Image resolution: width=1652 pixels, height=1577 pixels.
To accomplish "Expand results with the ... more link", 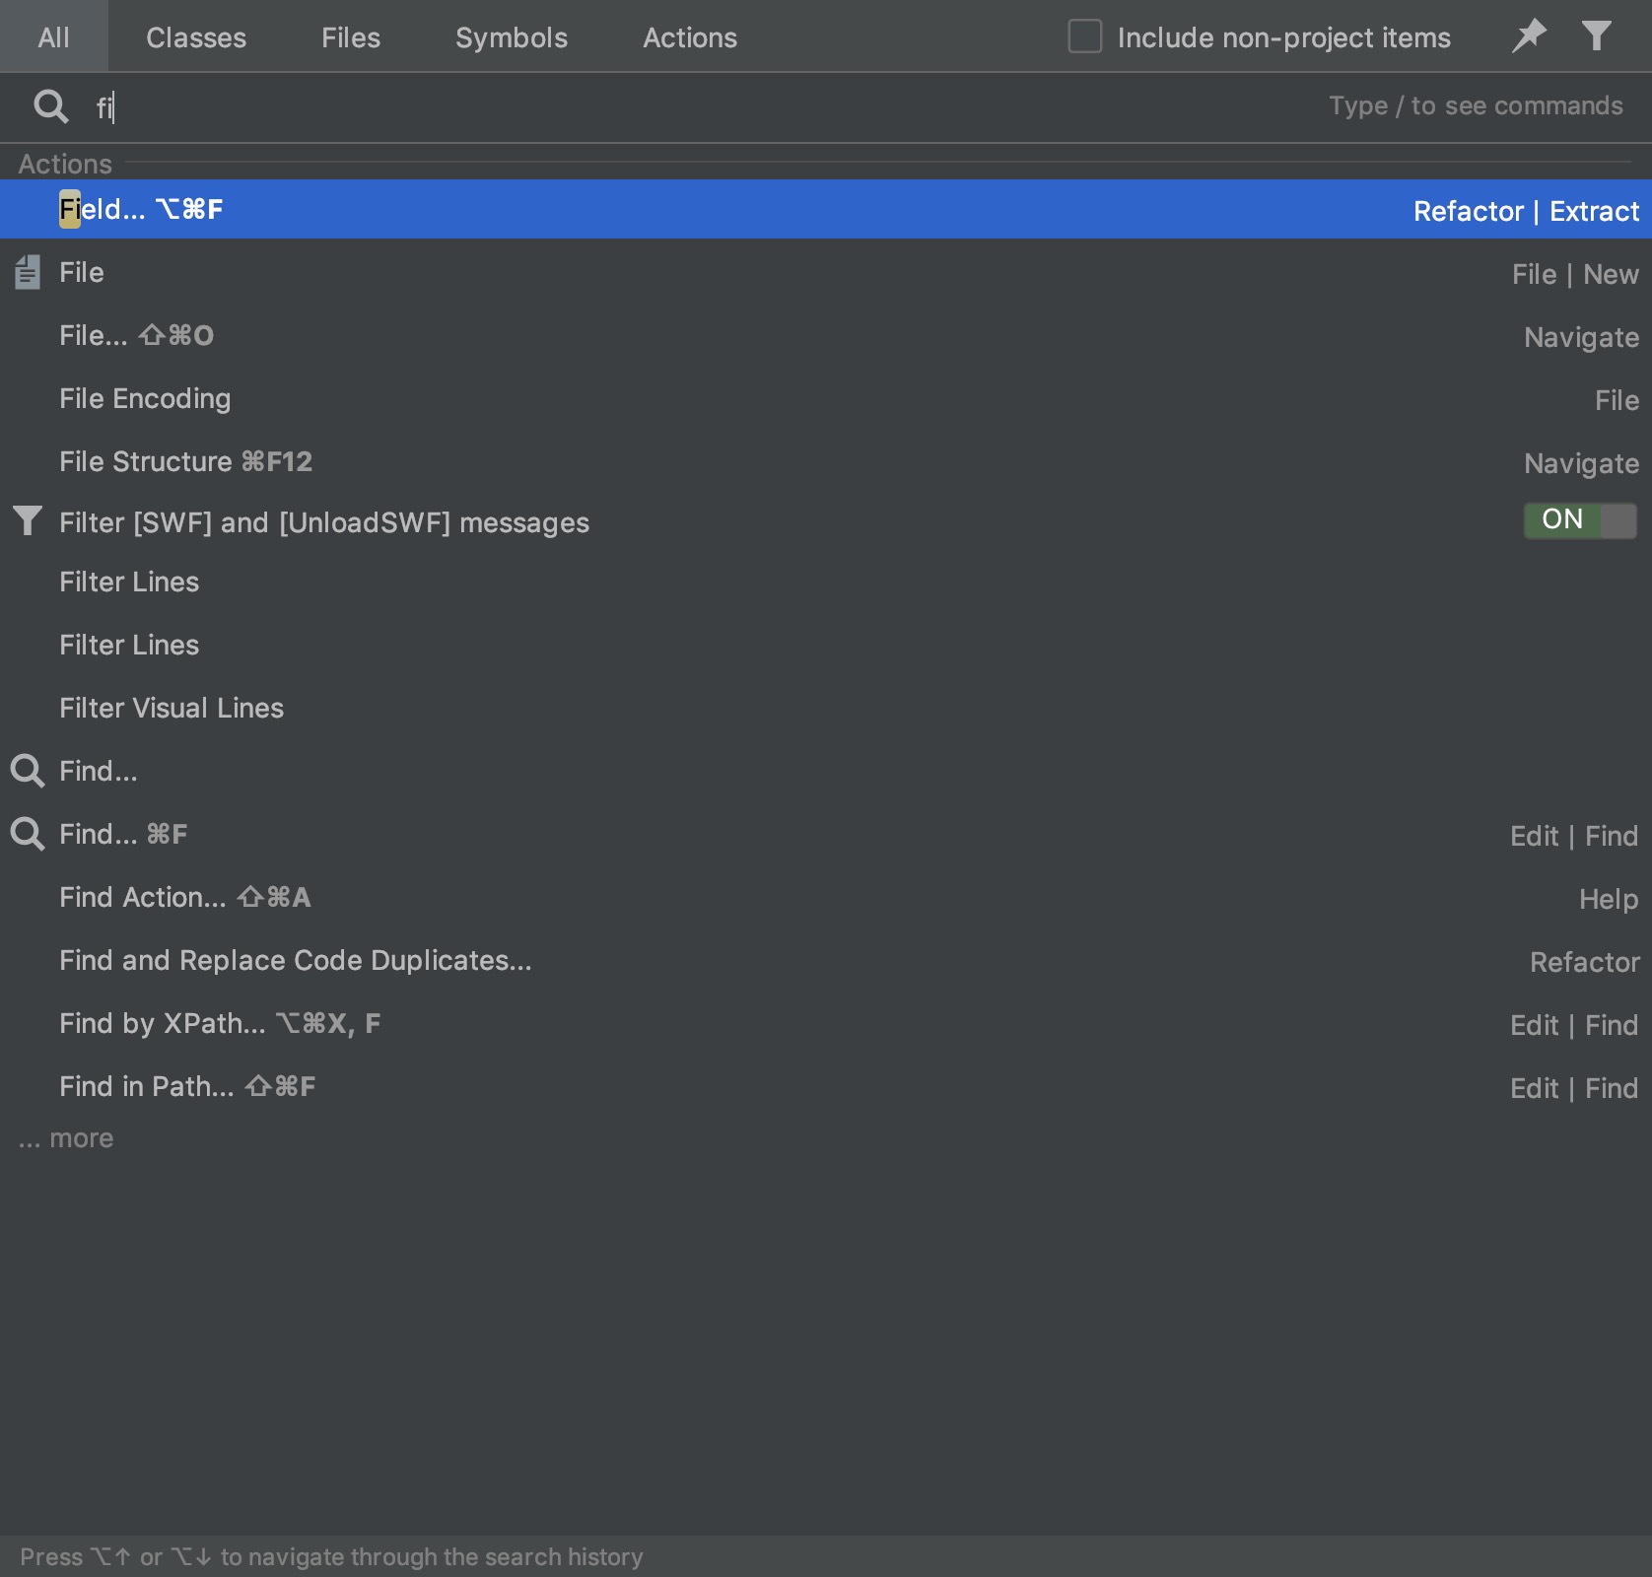I will point(66,1138).
